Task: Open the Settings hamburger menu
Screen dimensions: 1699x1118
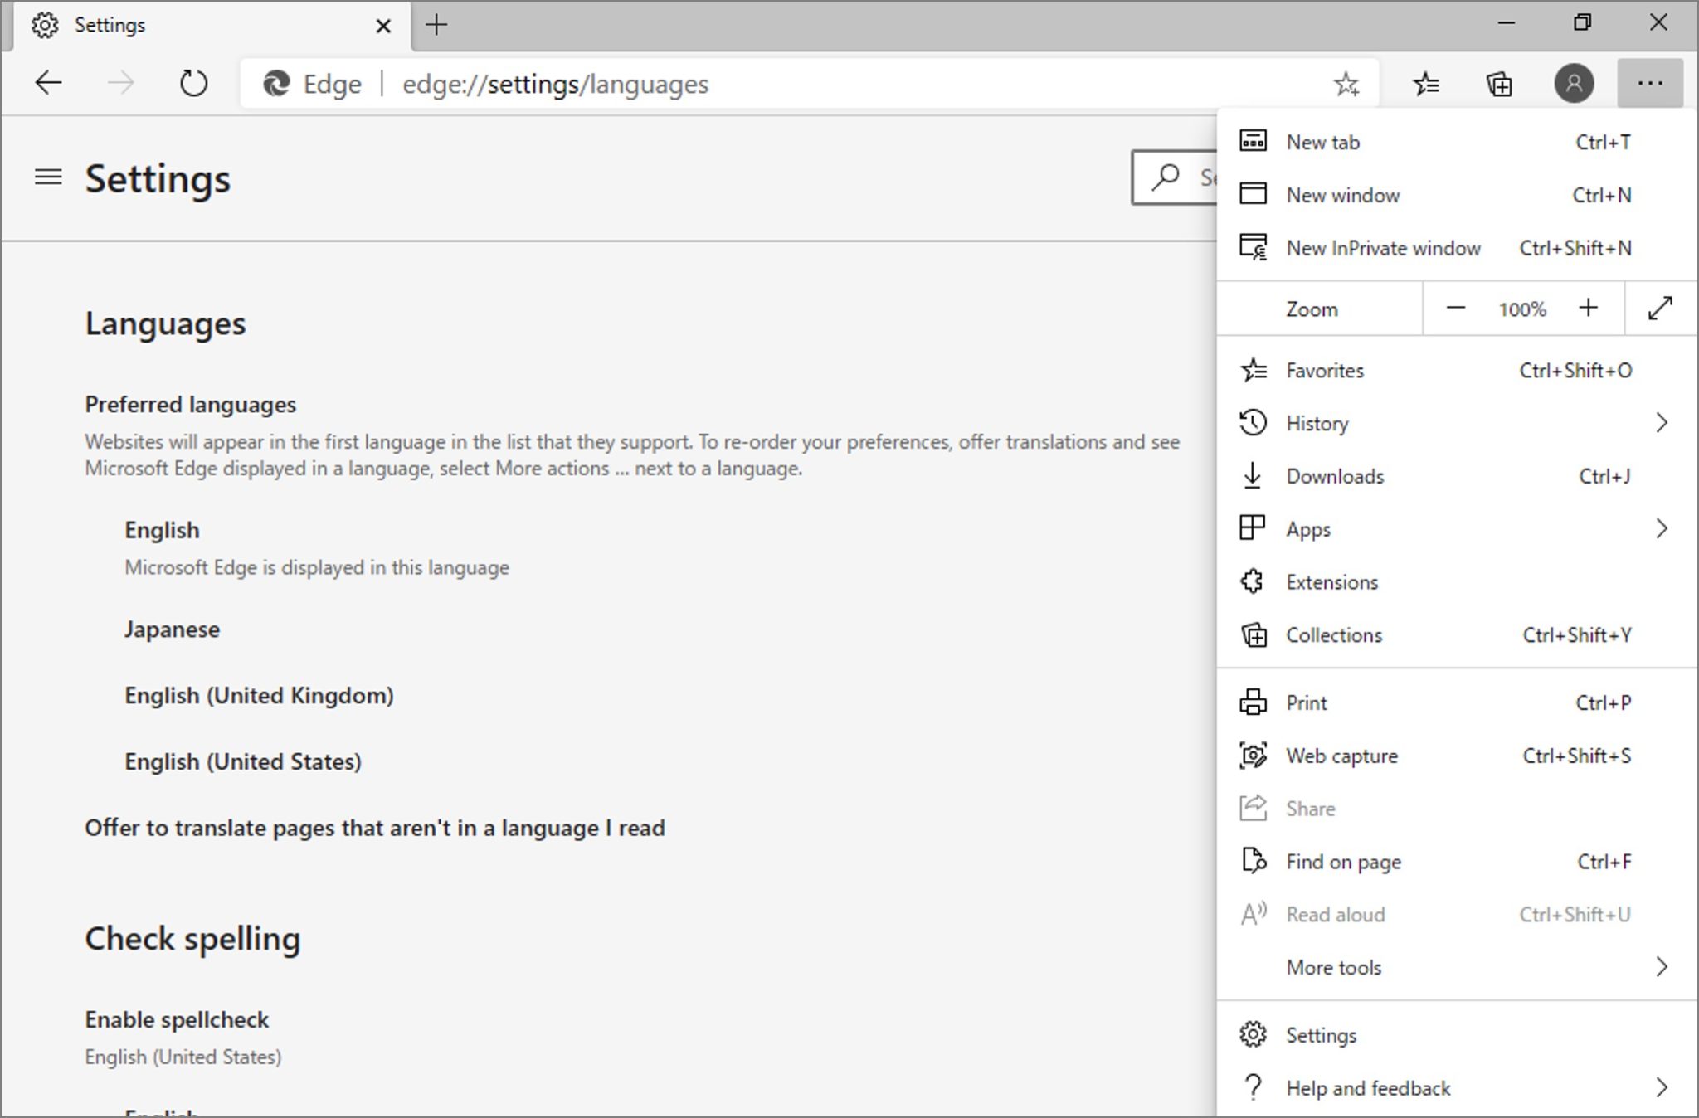Action: pos(49,177)
